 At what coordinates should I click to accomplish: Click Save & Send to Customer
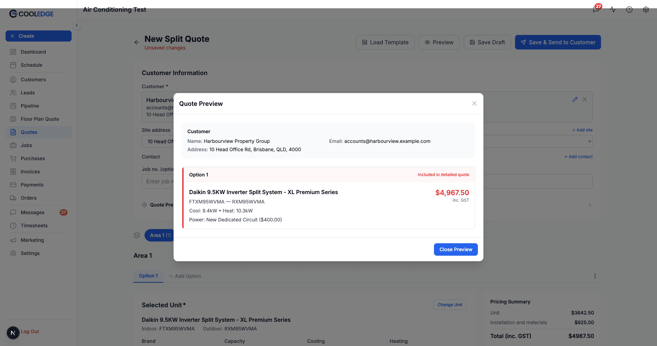pyautogui.click(x=558, y=42)
